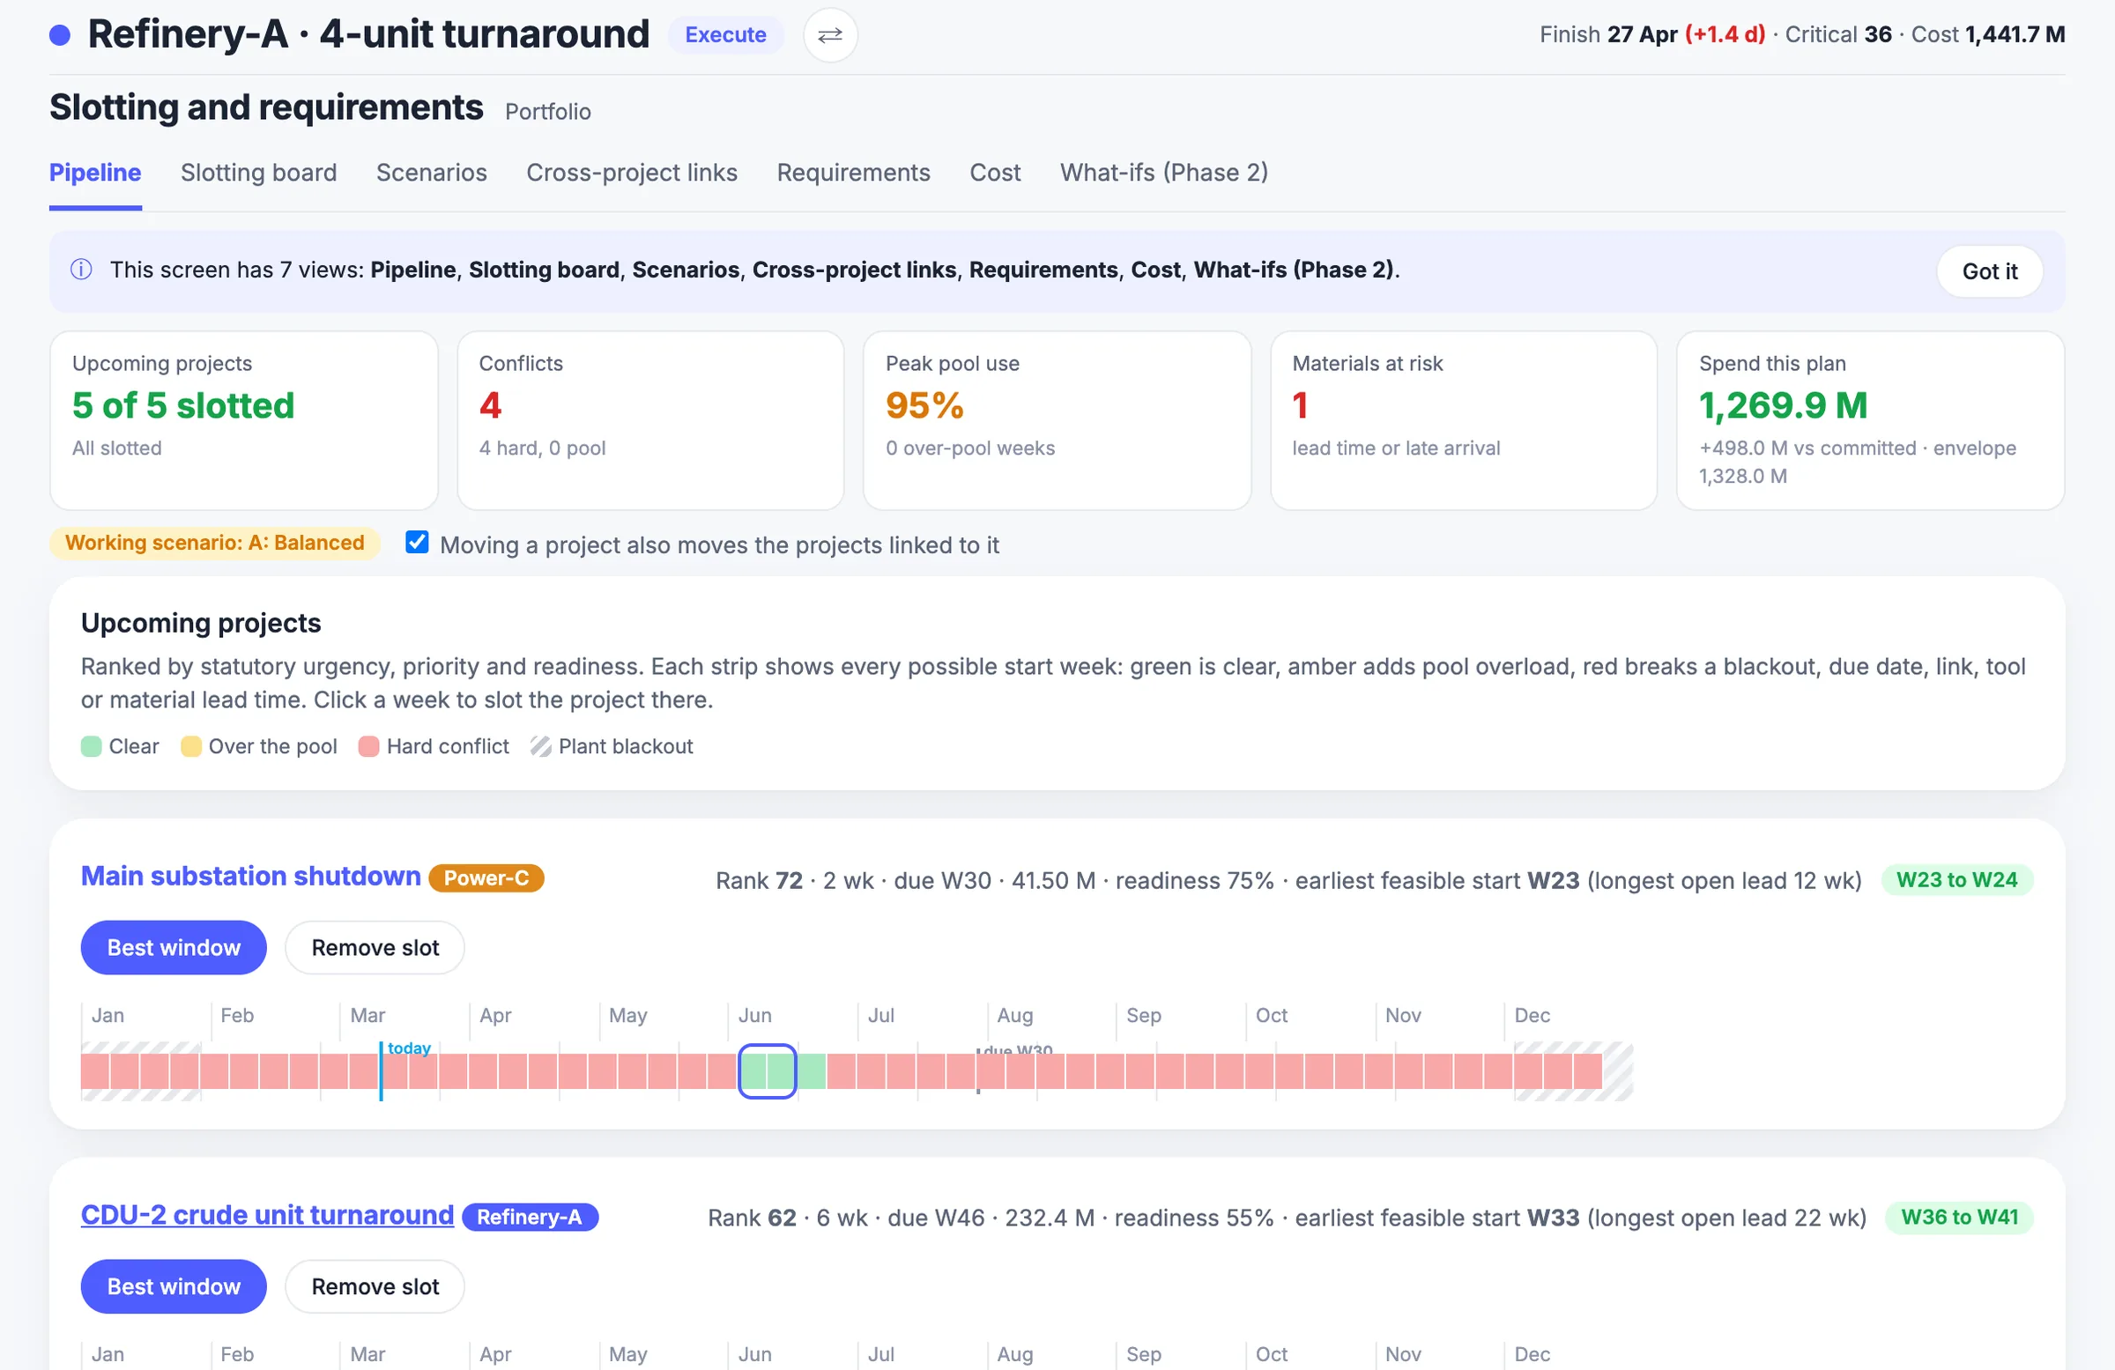Open the Slotting board tab
The height and width of the screenshot is (1370, 2115).
click(258, 173)
